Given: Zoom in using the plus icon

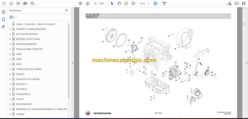Looking at the screenshot, I should click(133, 4).
